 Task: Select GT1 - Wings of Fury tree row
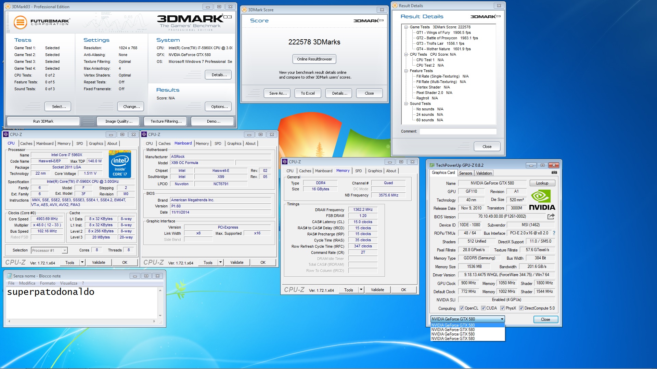[x=443, y=32]
